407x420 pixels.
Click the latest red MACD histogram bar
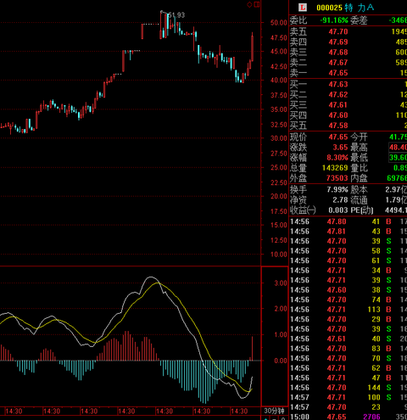click(252, 349)
